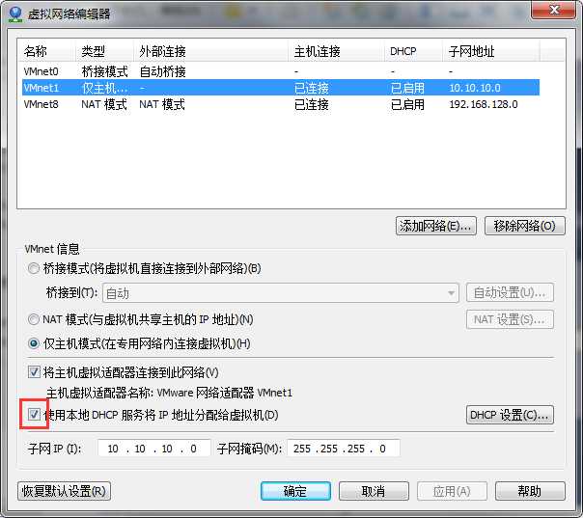Click 已连接 host cell of VMnet1
This screenshot has width=583, height=518.
click(x=312, y=88)
